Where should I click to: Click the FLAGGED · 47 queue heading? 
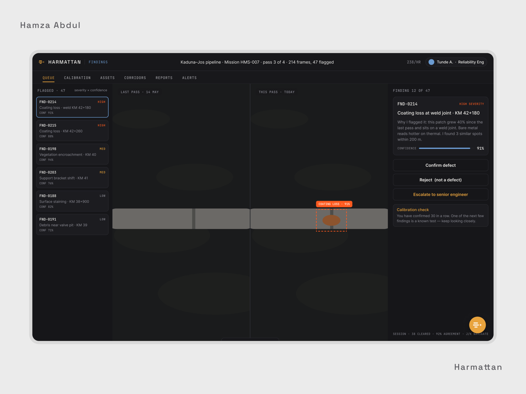(x=51, y=90)
